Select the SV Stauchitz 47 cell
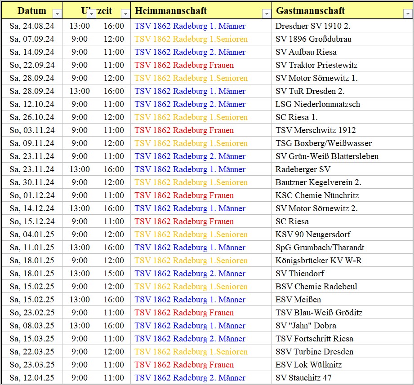The width and height of the screenshot is (414, 385). point(343,378)
